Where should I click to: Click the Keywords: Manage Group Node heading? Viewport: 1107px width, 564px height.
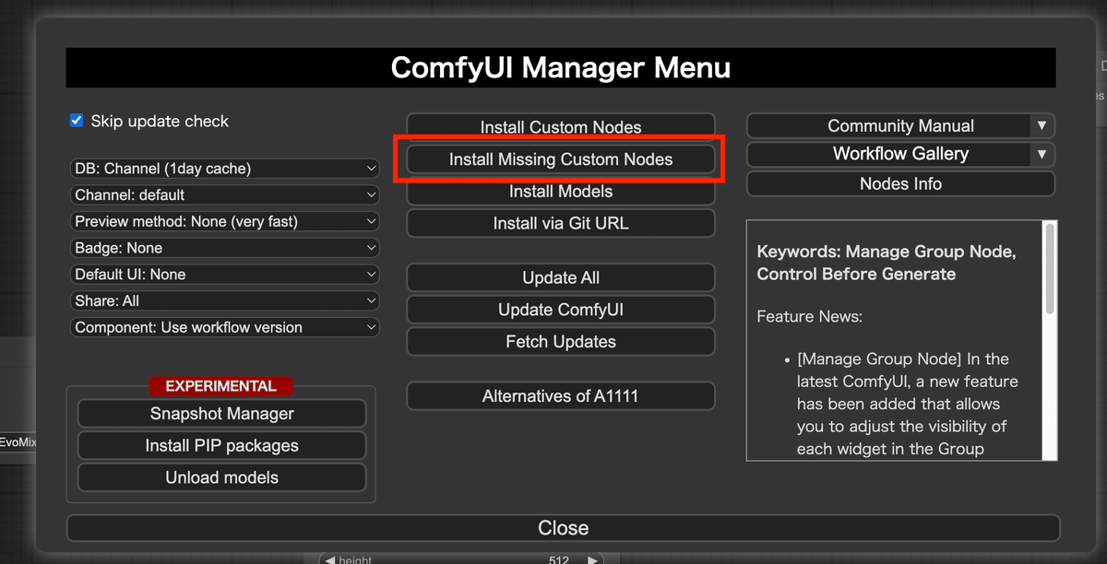pyautogui.click(x=887, y=263)
